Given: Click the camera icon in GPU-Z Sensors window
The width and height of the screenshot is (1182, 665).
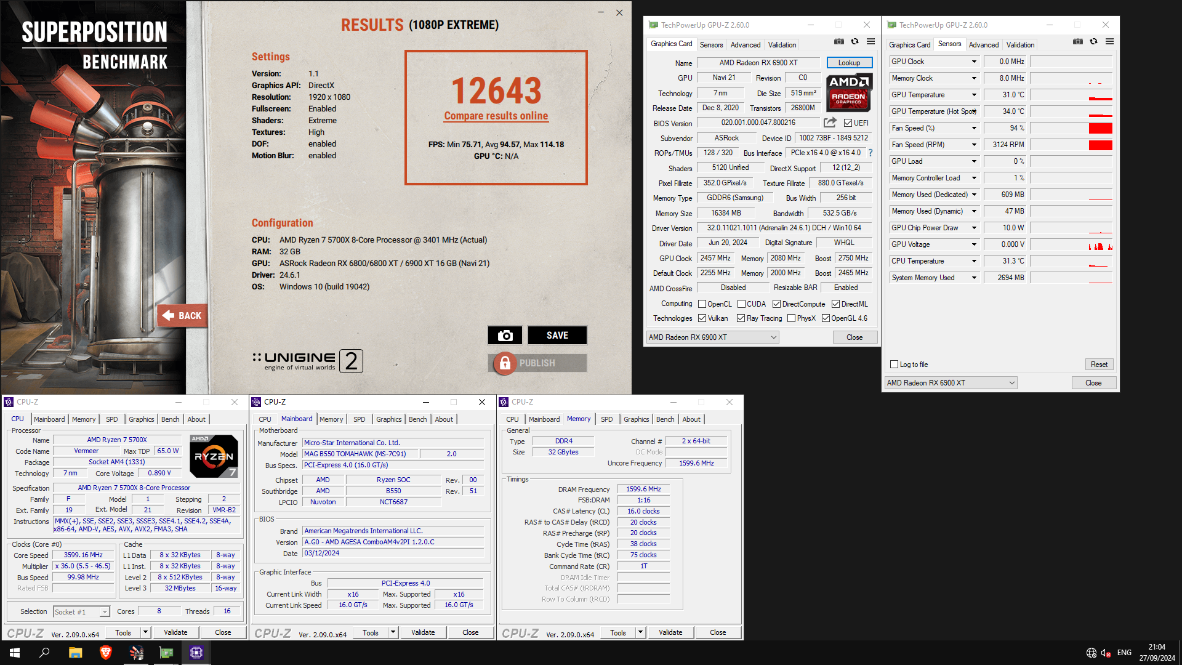Looking at the screenshot, I should click(x=1077, y=42).
